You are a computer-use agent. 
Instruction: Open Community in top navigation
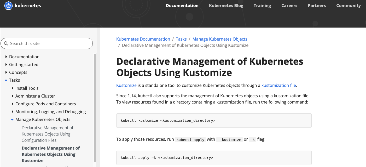click(x=348, y=5)
